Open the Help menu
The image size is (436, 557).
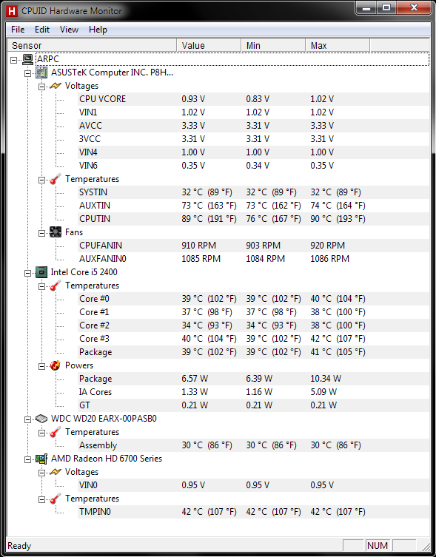(98, 30)
